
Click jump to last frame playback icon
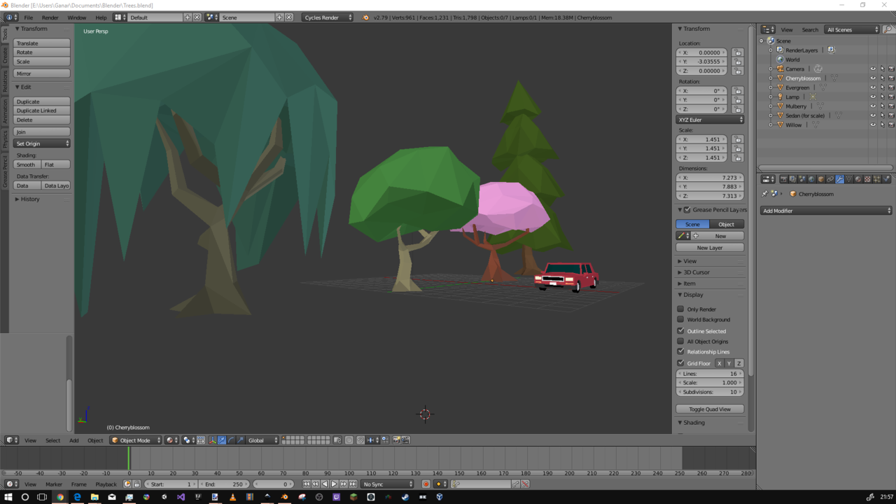click(x=353, y=484)
